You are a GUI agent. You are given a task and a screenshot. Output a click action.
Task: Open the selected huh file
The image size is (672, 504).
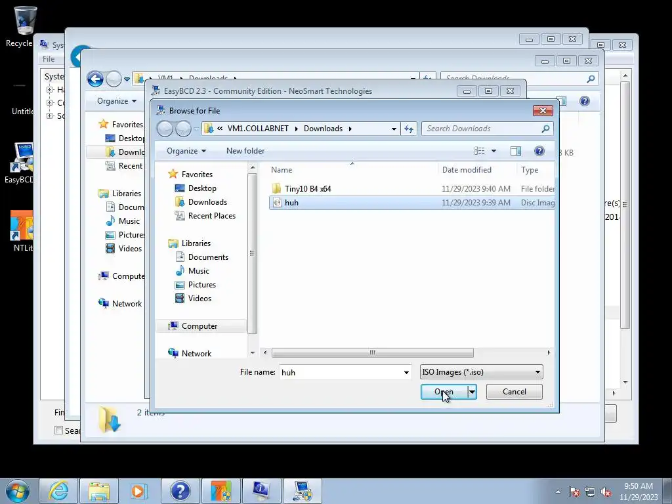coord(444,392)
